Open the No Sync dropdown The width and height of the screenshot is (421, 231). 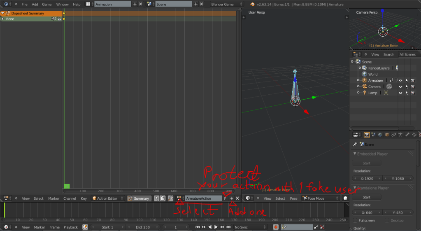250,227
